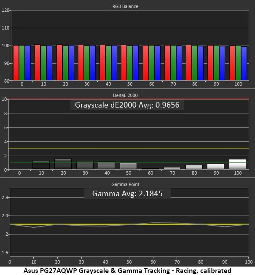Click the 2.8 label on Gamma axis
255x275 pixels.
click(x=5, y=197)
